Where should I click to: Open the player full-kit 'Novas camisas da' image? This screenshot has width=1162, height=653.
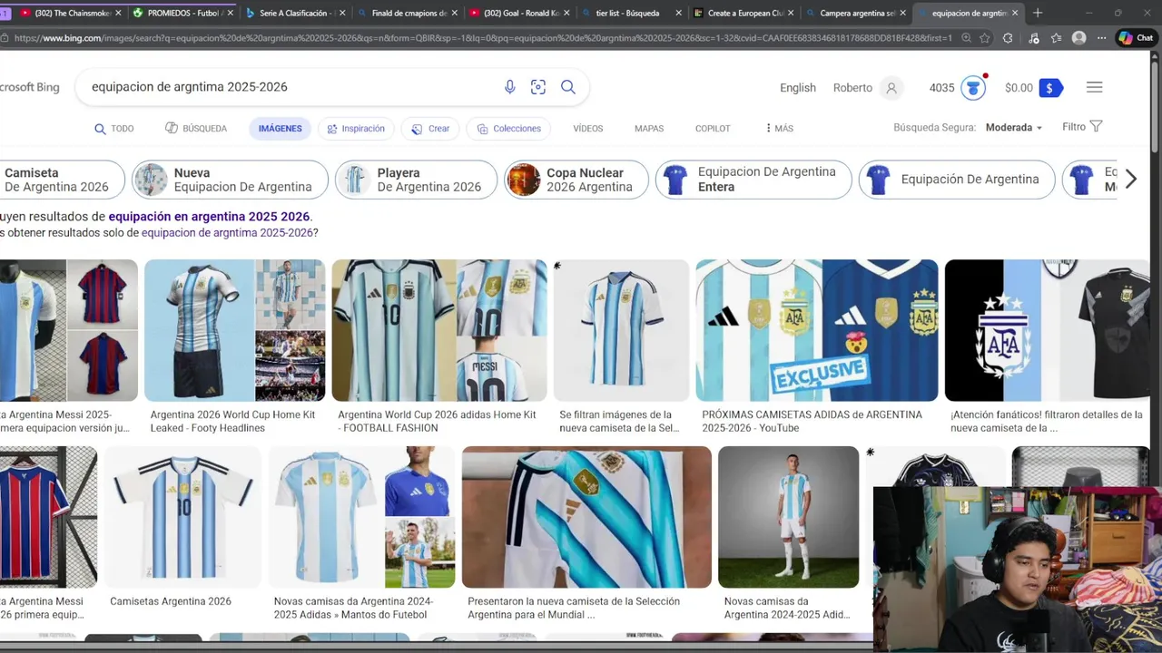point(788,517)
